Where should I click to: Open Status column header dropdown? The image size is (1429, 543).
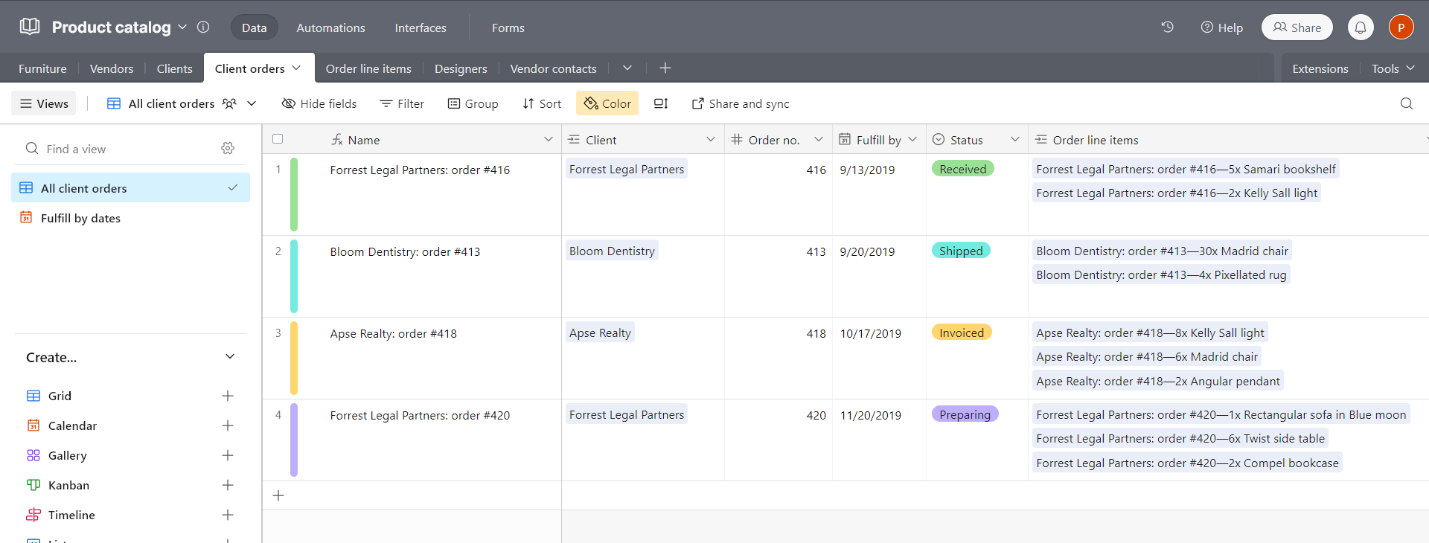tap(1015, 139)
